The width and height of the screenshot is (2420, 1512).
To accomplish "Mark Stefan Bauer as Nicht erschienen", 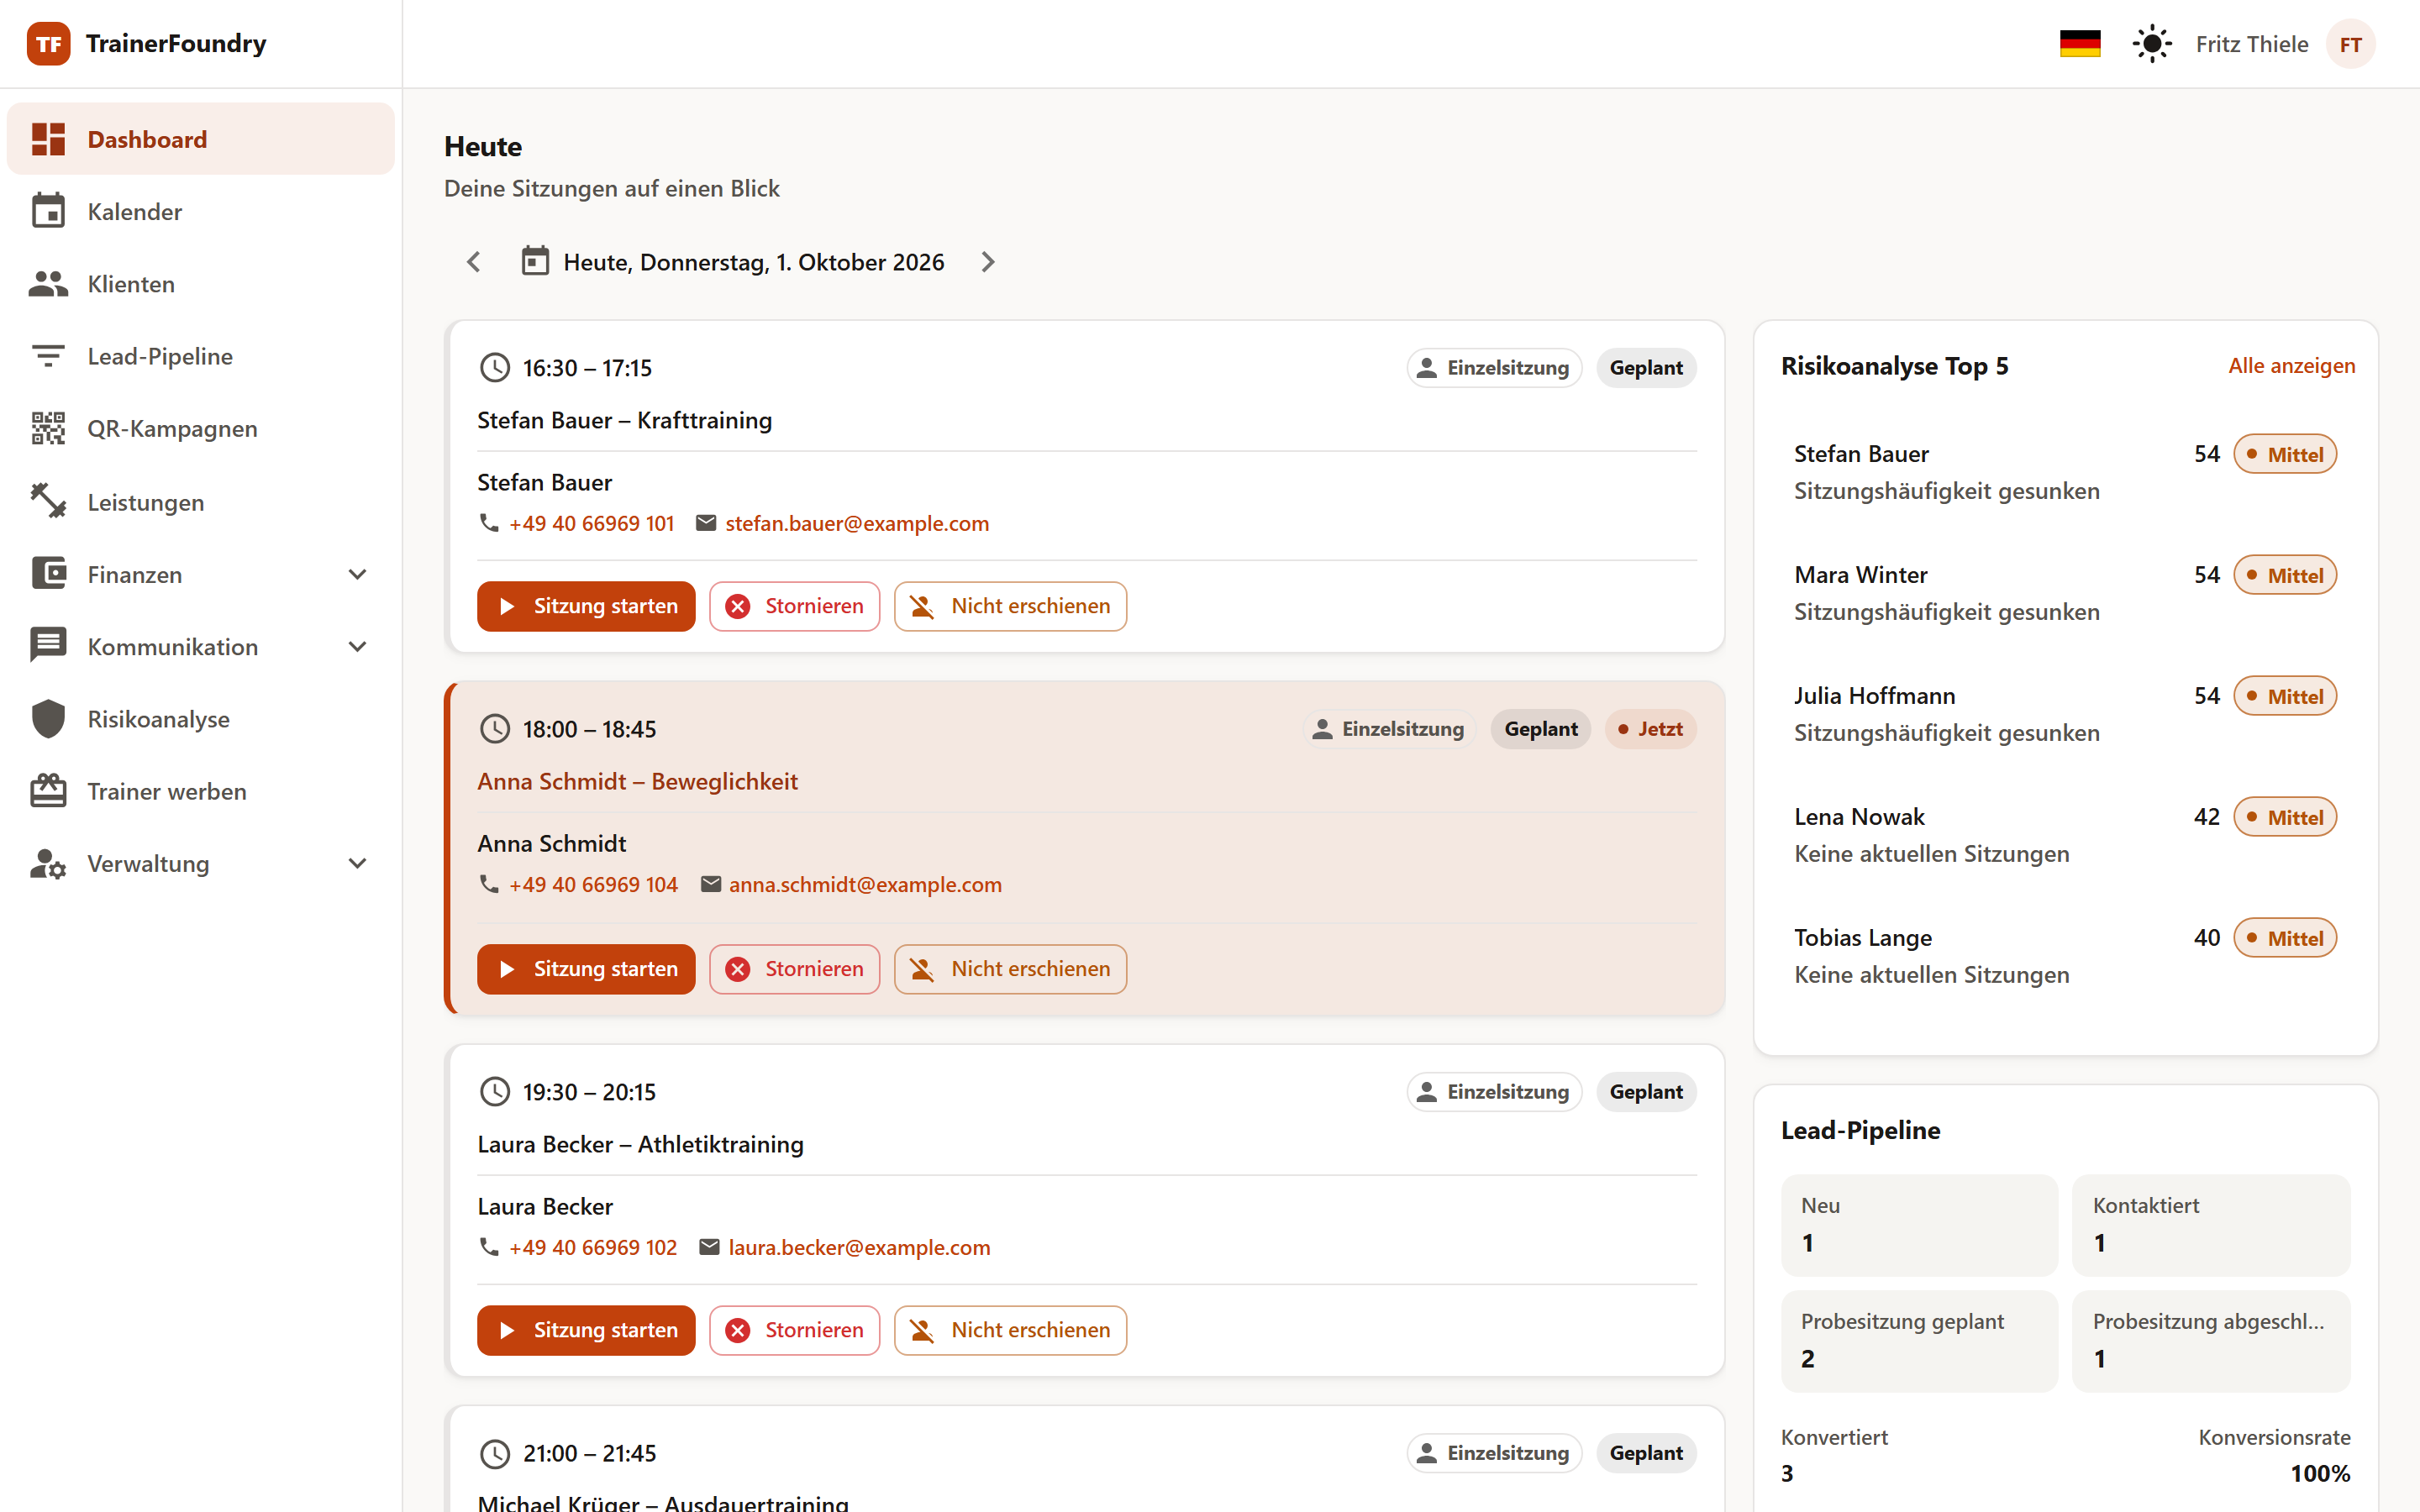I will [1010, 606].
